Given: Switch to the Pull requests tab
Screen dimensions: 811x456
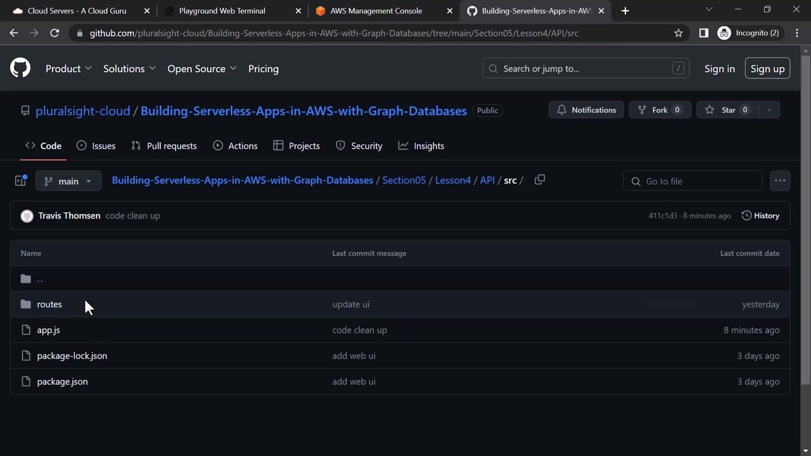Looking at the screenshot, I should 164,146.
